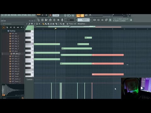151x113 pixels.
Task: Open the OPTIONS menu
Action: pos(24,15)
